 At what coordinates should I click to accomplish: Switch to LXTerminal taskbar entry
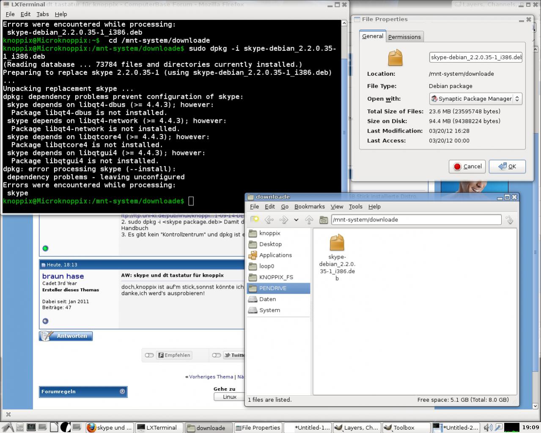point(159,427)
